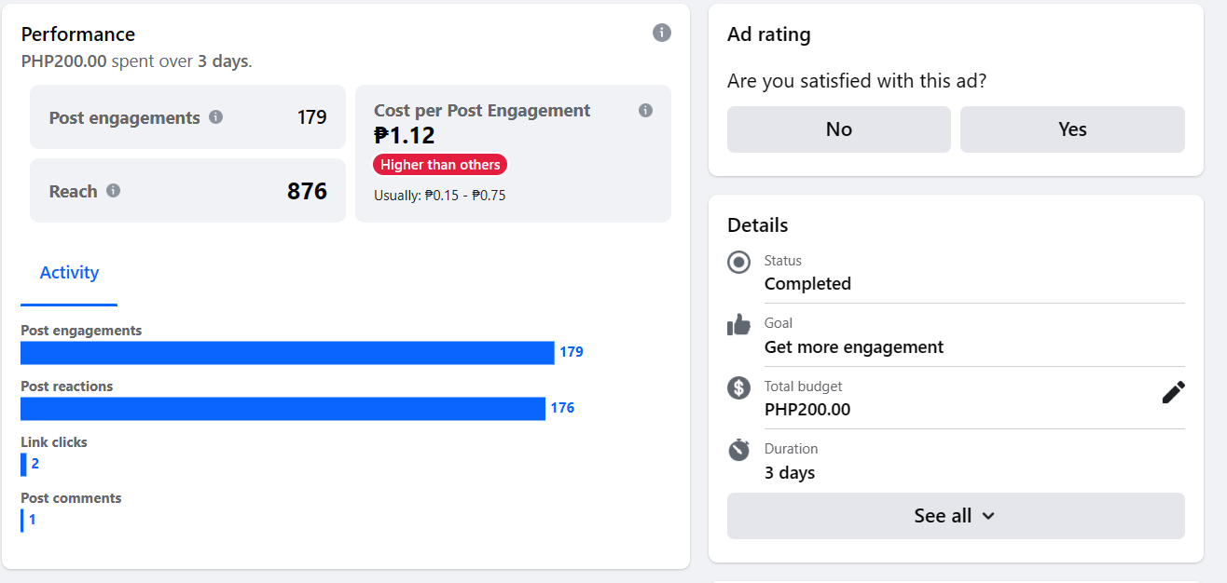Click the Completed status text

click(x=807, y=284)
